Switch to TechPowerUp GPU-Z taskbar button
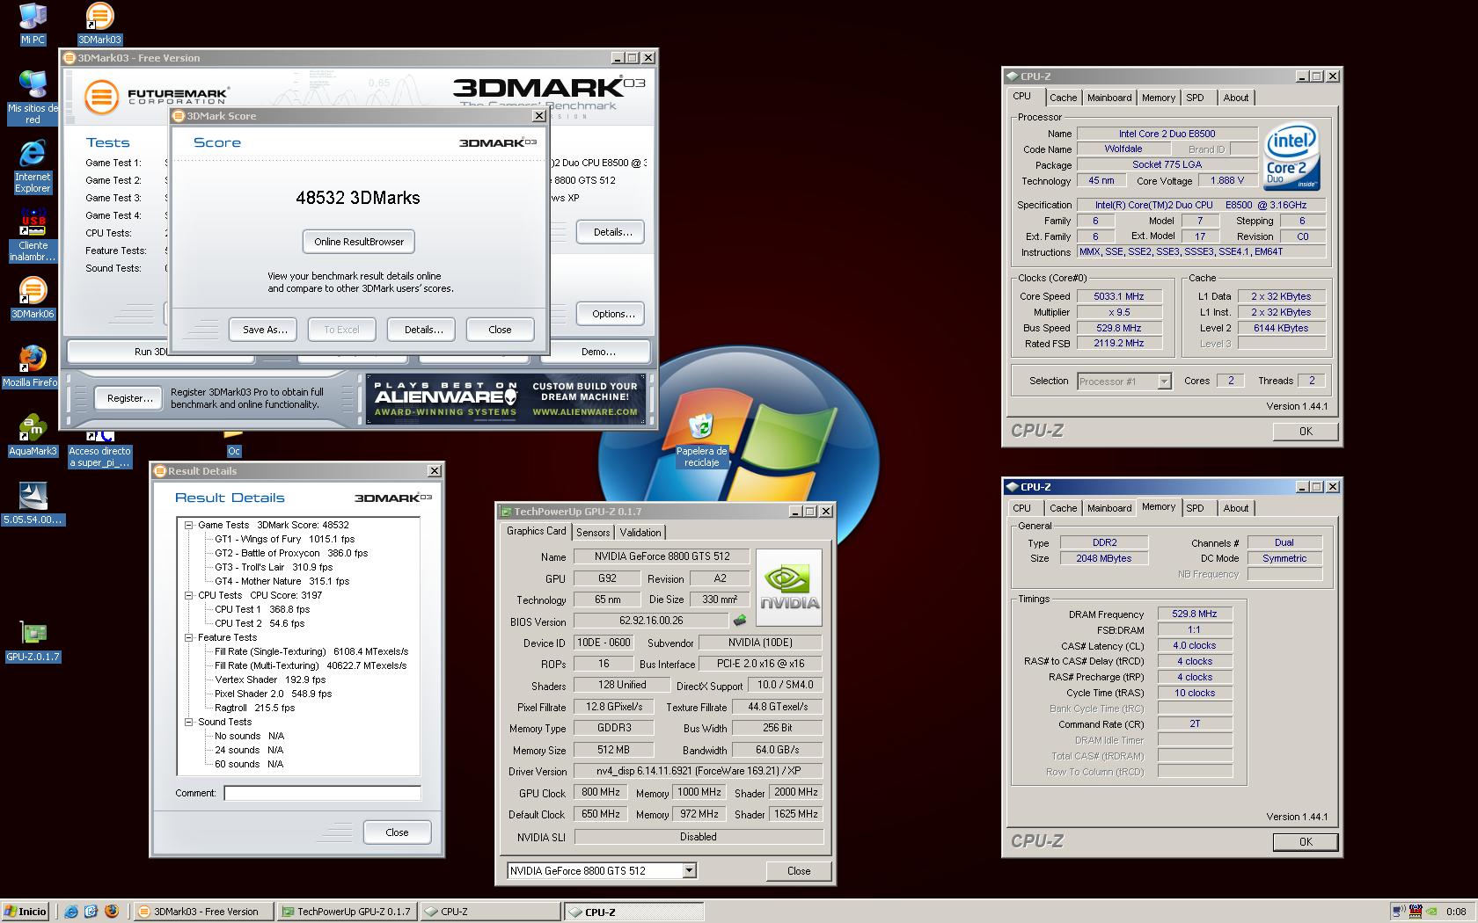Viewport: 1478px width, 923px height. point(346,912)
